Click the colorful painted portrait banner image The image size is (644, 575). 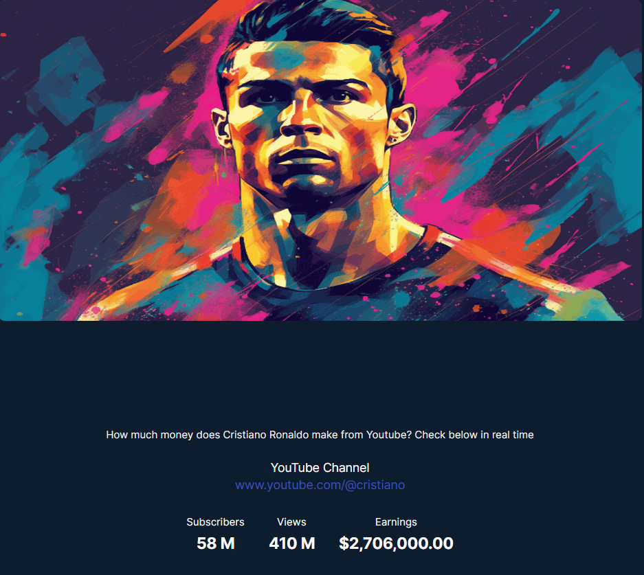pos(321,160)
